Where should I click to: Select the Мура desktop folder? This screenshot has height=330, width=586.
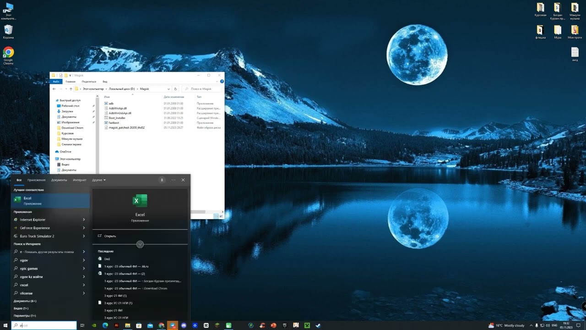click(x=558, y=32)
